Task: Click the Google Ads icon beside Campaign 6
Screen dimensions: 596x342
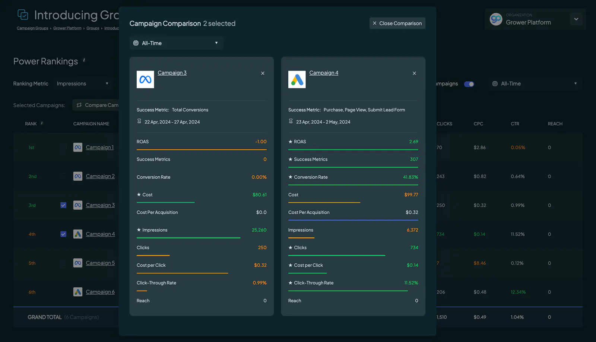Action: coord(77,292)
